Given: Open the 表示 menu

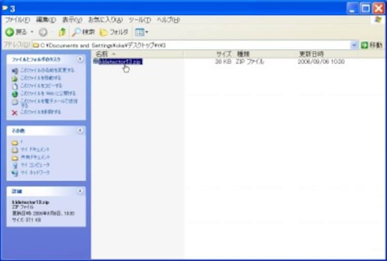Looking at the screenshot, I should (x=72, y=20).
